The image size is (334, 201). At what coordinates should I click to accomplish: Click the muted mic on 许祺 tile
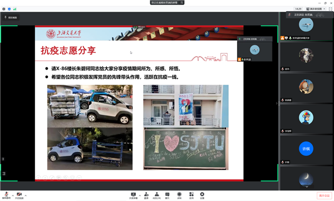[x=283, y=162]
